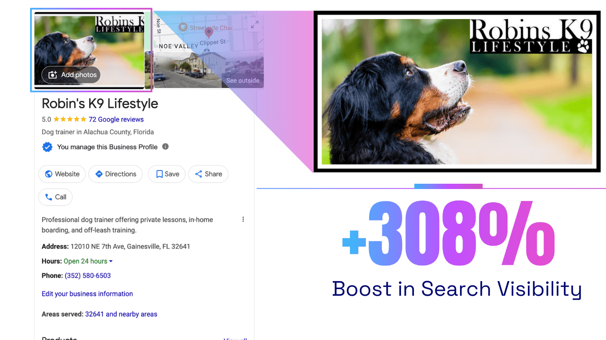Click the phone handset icon on Call
Viewport: 606px width, 340px height.
coord(49,197)
